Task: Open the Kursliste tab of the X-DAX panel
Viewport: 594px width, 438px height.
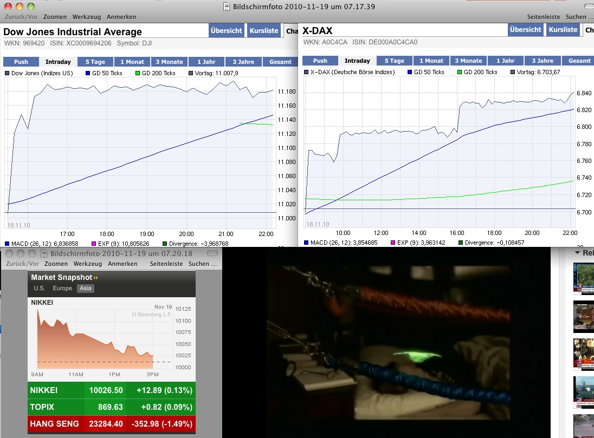Action: (x=563, y=30)
